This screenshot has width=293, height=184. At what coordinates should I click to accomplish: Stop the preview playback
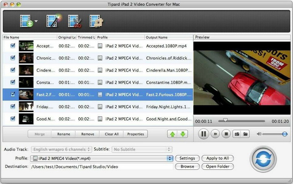pos(226,134)
